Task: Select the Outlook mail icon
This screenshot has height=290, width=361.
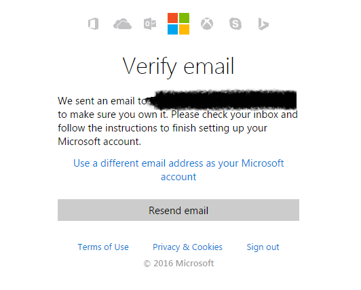Action: 150,24
